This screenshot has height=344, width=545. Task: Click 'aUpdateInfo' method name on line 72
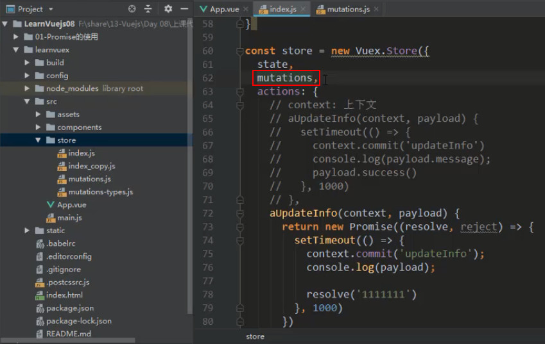[303, 213]
